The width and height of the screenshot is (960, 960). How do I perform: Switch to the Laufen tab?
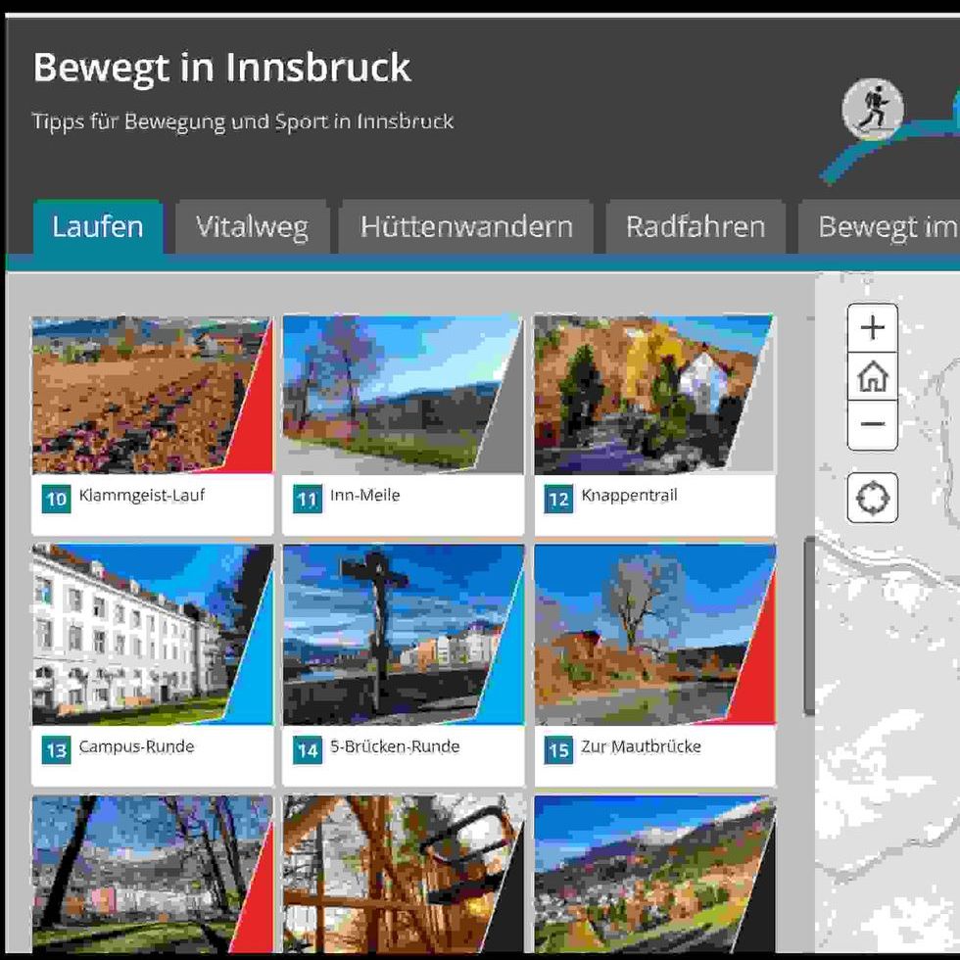[98, 227]
